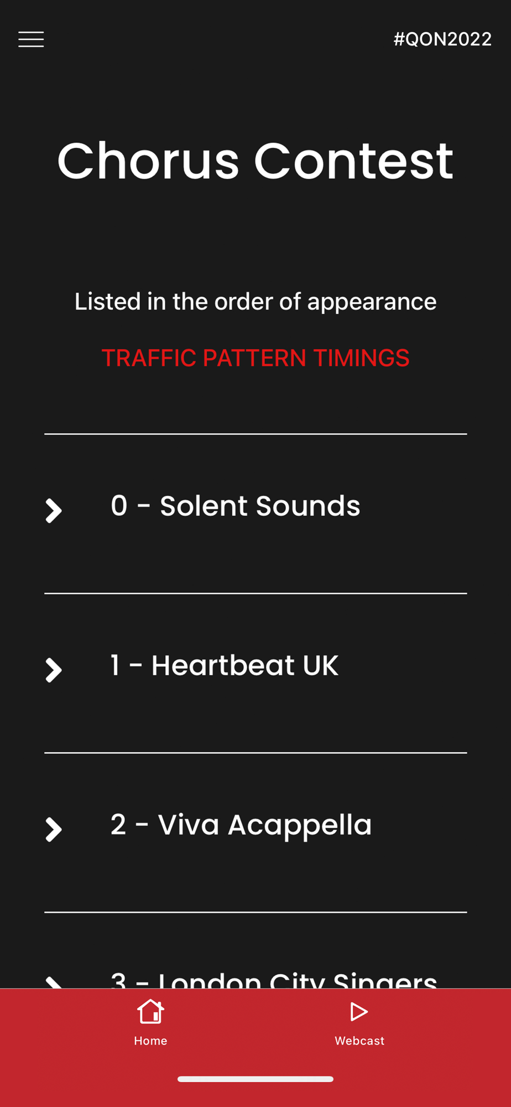
Task: Tap the white home indicator bar
Action: pos(255,1079)
